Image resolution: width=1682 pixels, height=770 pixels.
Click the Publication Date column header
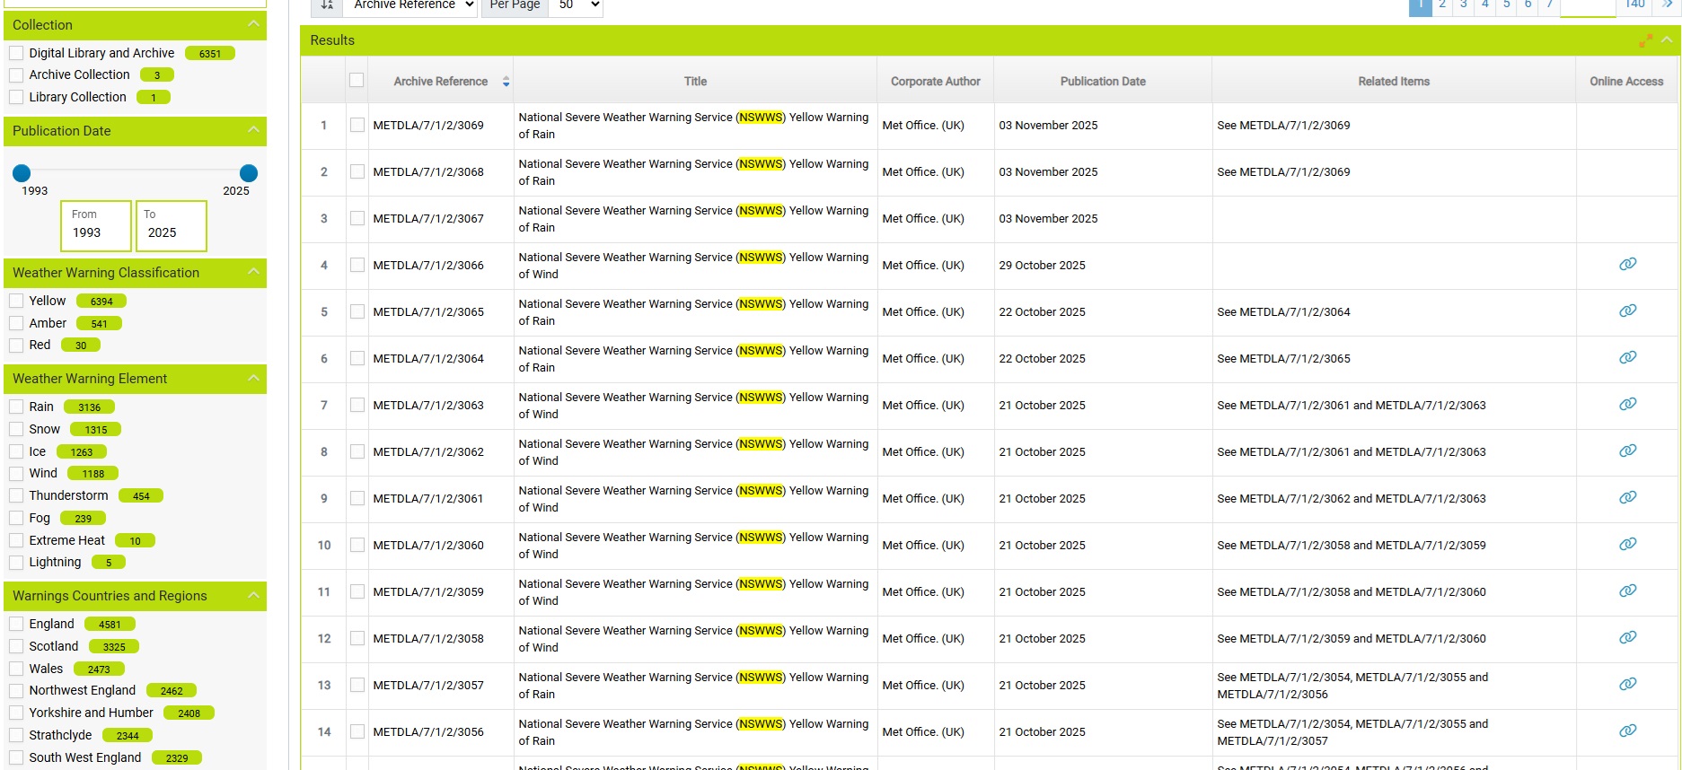pos(1102,82)
